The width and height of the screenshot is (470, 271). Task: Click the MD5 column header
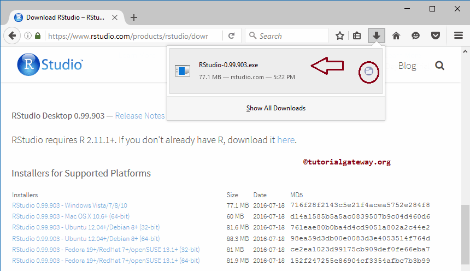click(296, 195)
